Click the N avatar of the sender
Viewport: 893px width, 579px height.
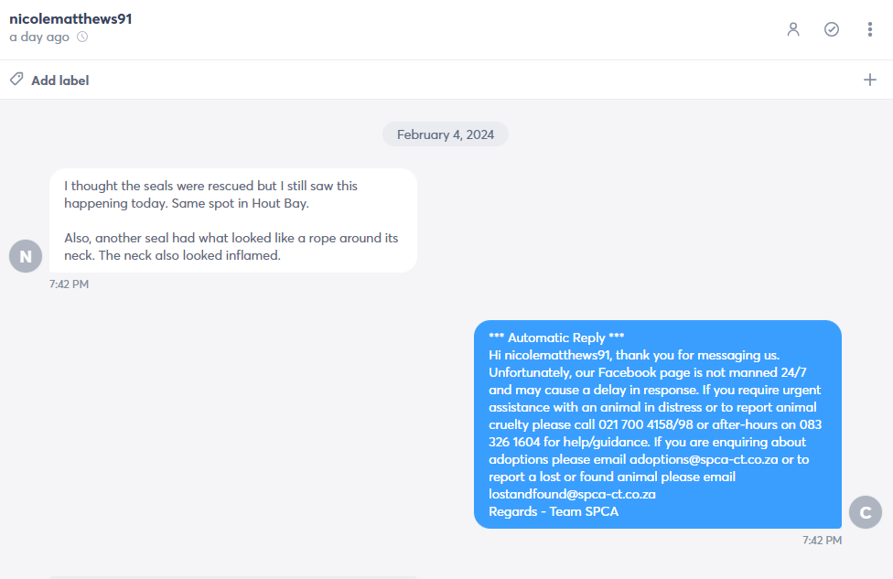(26, 256)
